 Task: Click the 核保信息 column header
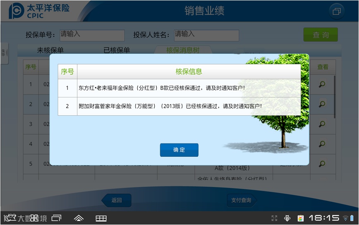tap(189, 72)
